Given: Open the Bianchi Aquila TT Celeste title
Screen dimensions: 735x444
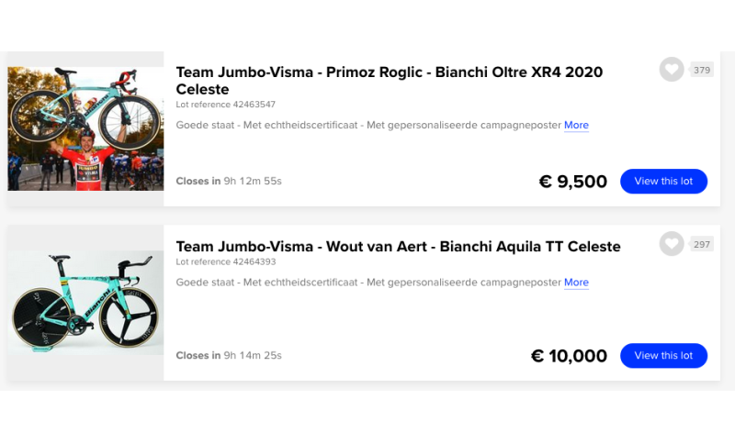Looking at the screenshot, I should click(398, 247).
